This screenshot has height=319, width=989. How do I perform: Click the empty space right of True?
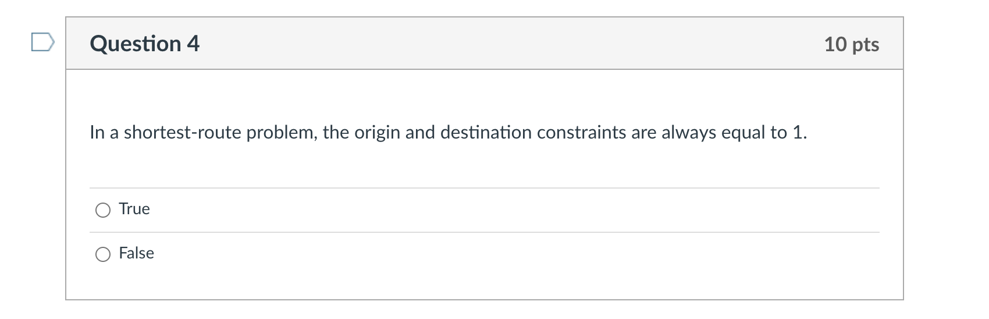tap(494, 210)
